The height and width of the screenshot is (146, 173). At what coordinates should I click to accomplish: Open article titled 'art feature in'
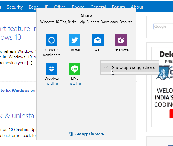tap(18, 33)
